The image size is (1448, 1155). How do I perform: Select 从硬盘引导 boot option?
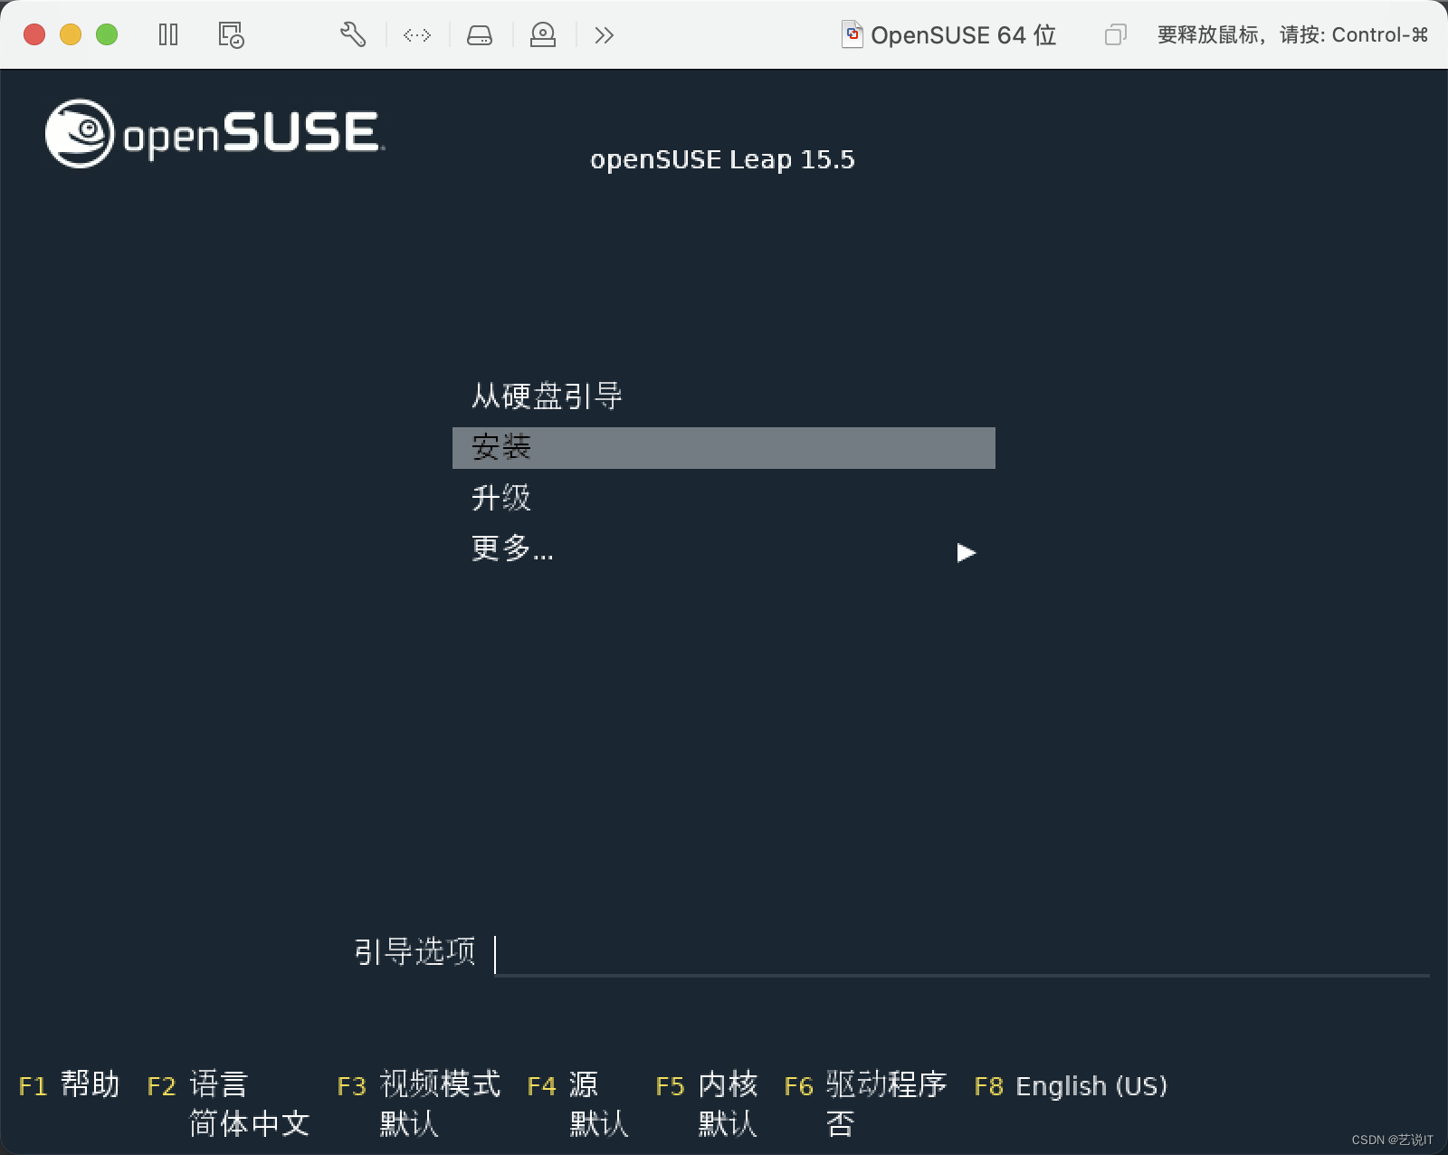click(x=547, y=396)
